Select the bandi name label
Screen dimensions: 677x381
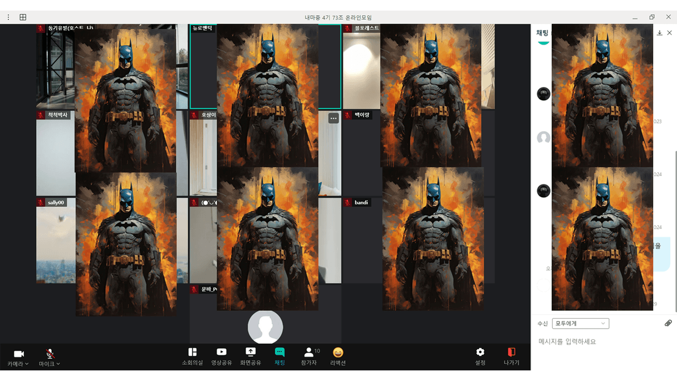pyautogui.click(x=361, y=203)
